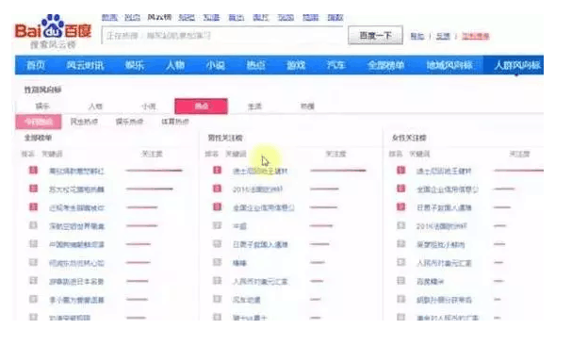Image resolution: width=588 pixels, height=362 pixels.
Task: Open 汽车 in the blue navigation bar
Action: click(x=335, y=65)
